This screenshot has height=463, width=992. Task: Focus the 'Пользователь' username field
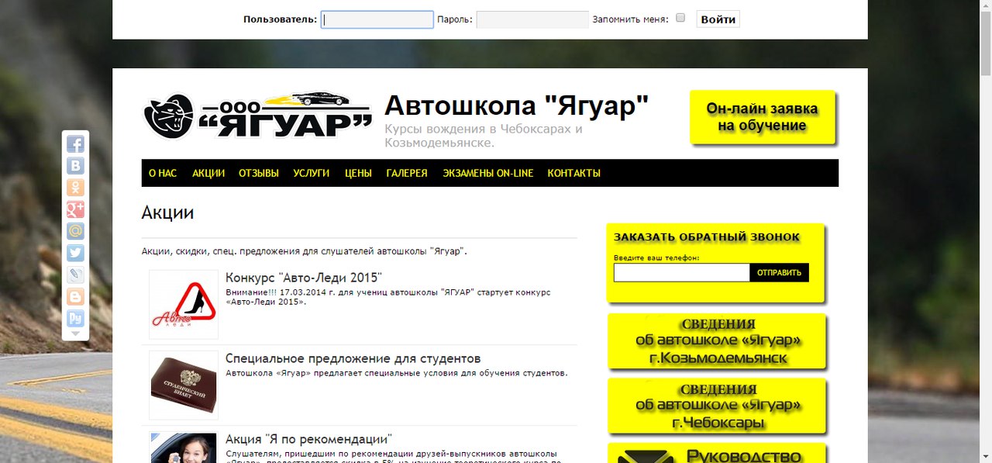[x=377, y=19]
